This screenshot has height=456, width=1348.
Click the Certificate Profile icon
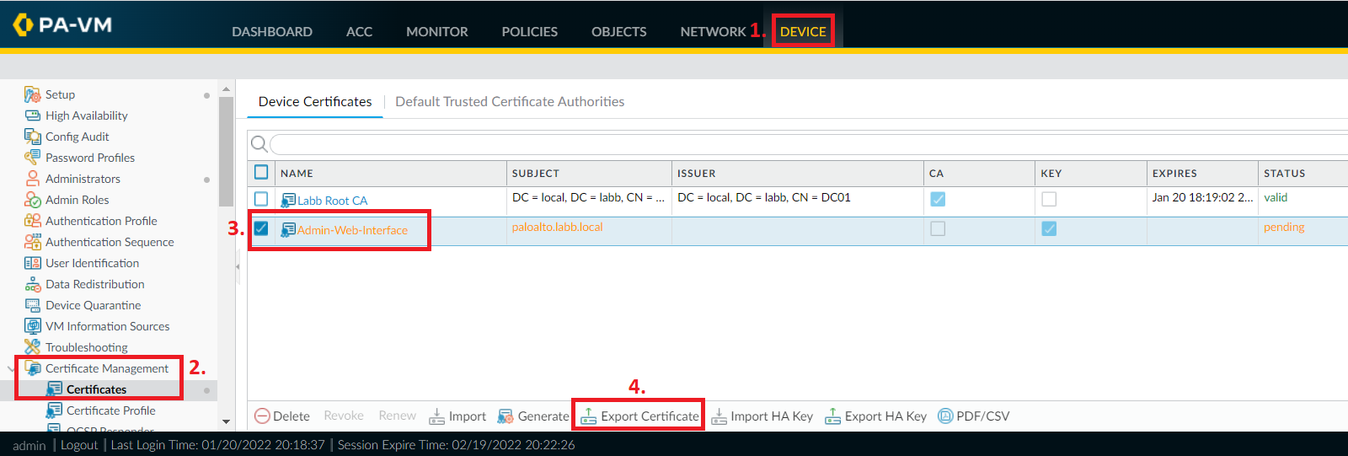tap(54, 410)
